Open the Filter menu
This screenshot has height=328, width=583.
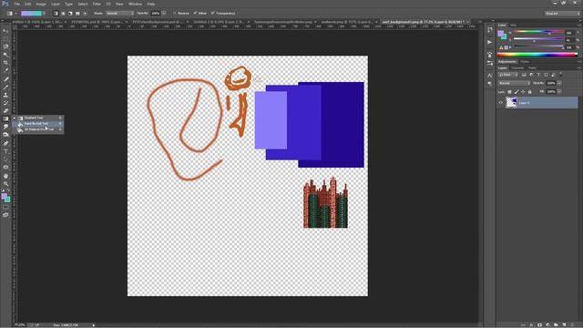[97, 4]
